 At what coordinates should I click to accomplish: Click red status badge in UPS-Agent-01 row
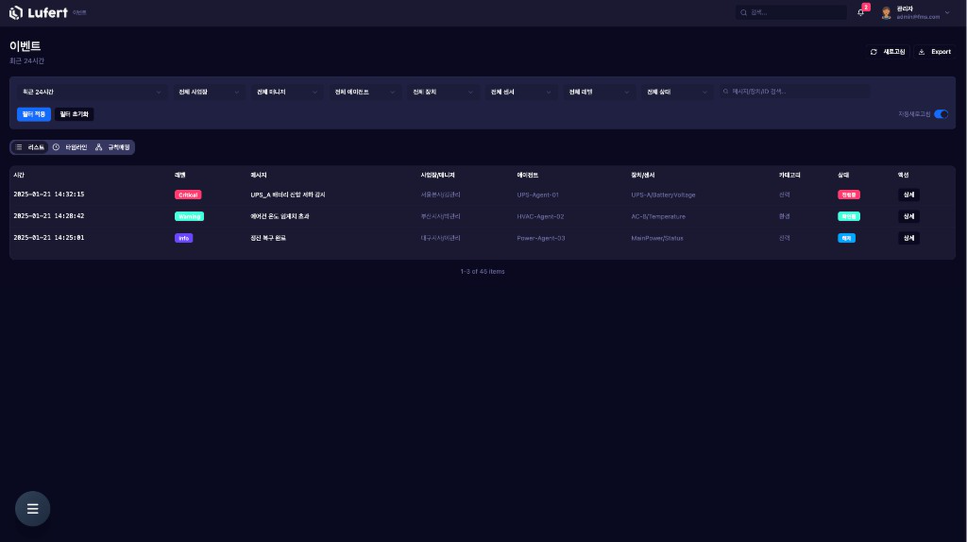point(848,195)
